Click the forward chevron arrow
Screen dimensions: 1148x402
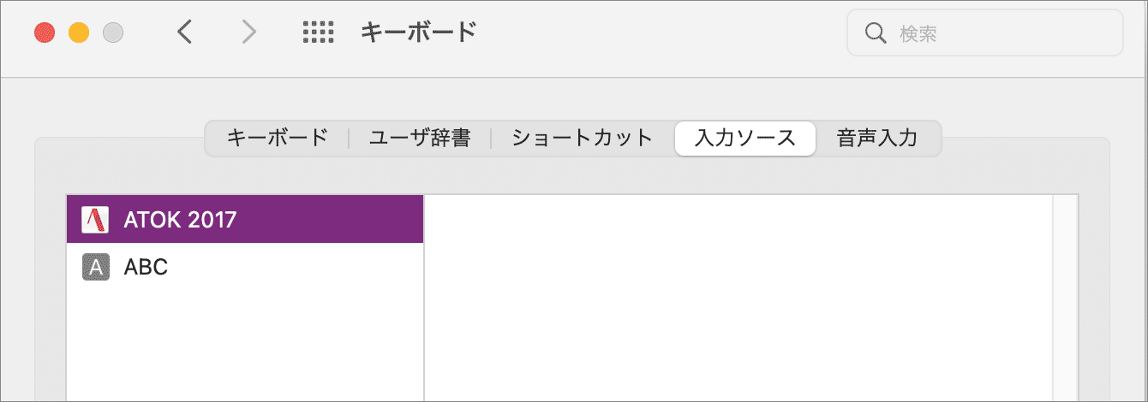(x=248, y=33)
